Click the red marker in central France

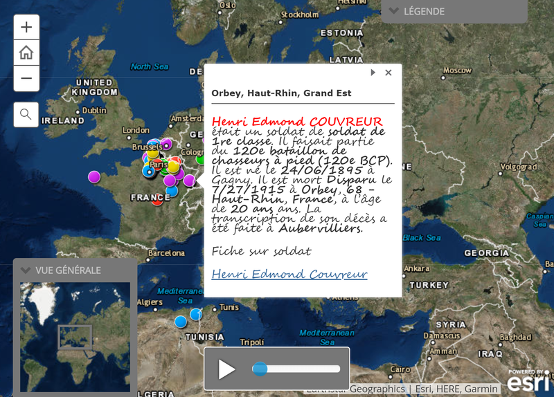157,201
